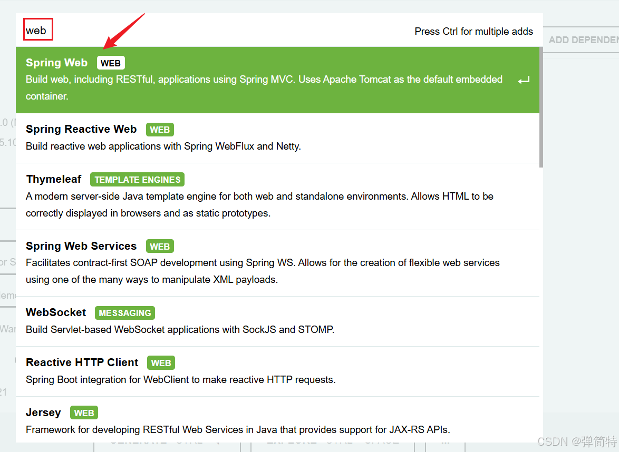The height and width of the screenshot is (452, 619).
Task: Pick the WebSocket dependency
Action: coord(277,321)
